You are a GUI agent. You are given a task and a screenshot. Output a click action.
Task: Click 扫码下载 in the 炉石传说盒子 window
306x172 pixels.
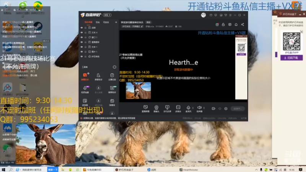pos(291,58)
